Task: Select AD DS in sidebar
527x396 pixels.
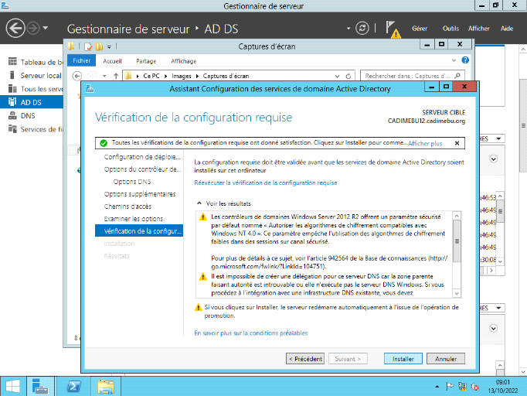Action: pyautogui.click(x=32, y=102)
